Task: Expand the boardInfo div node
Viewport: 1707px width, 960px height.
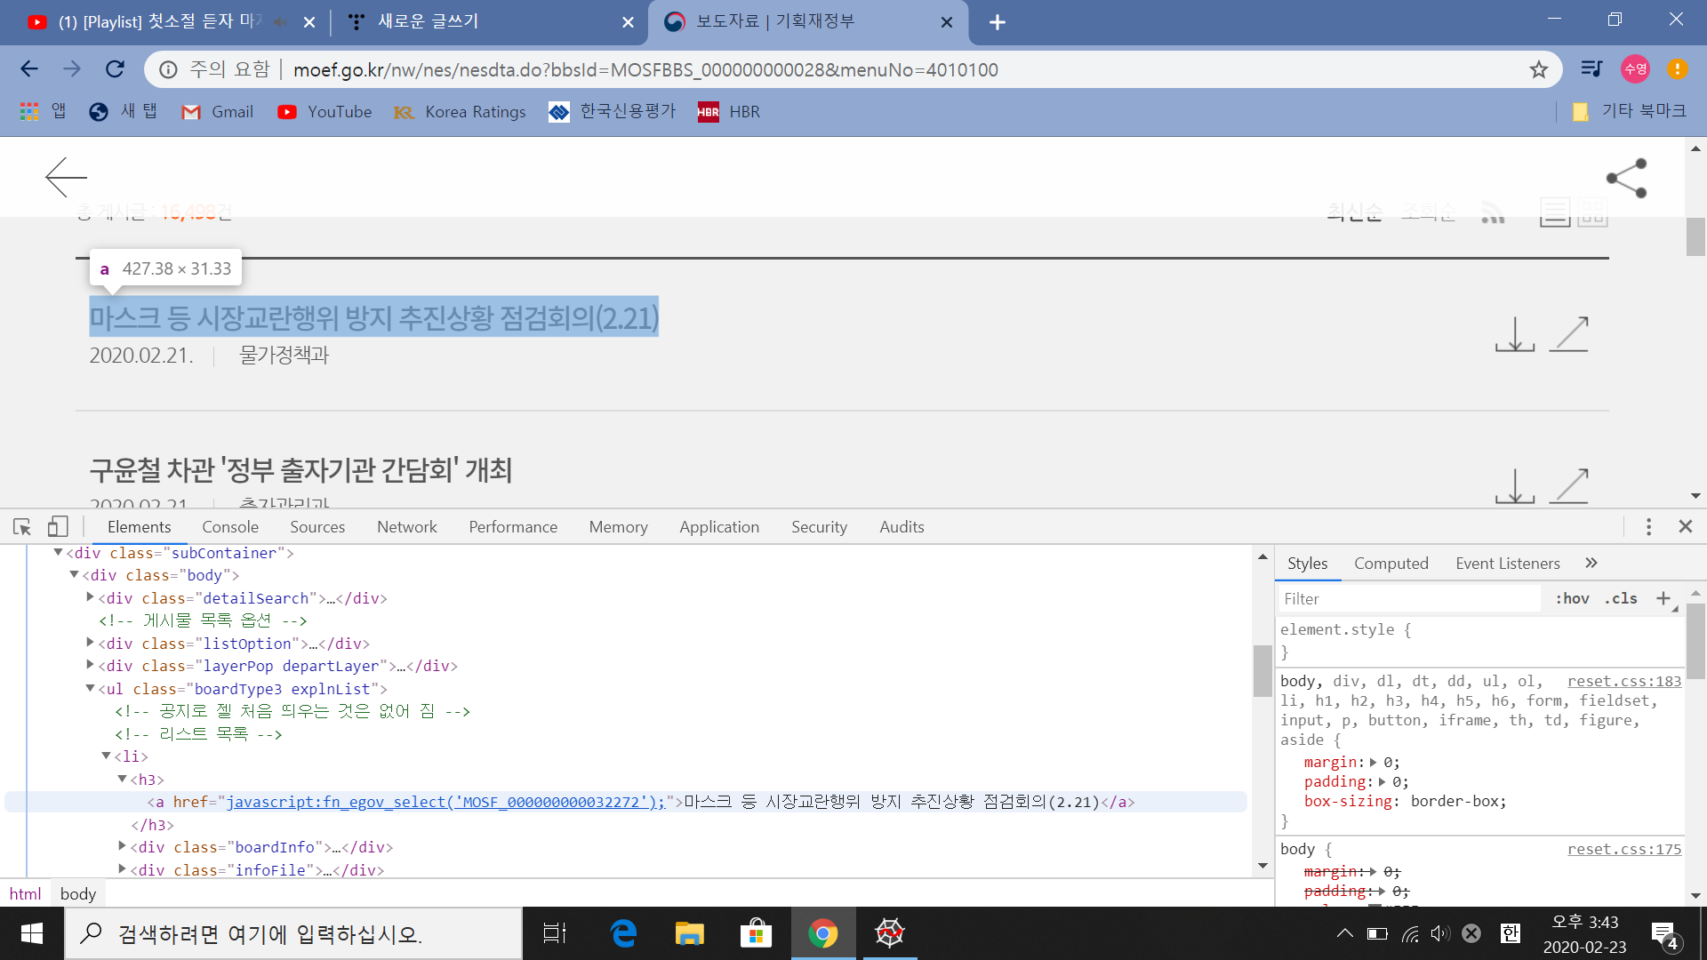Action: (122, 846)
